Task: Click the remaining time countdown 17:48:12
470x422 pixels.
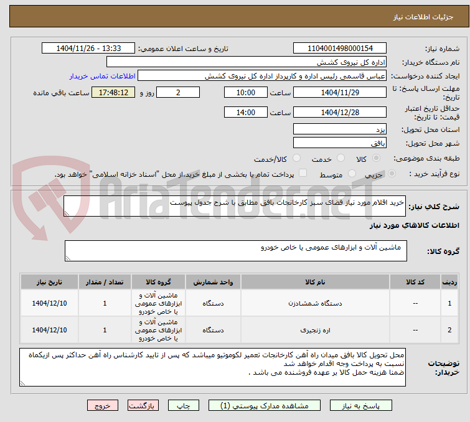Action: (x=113, y=92)
